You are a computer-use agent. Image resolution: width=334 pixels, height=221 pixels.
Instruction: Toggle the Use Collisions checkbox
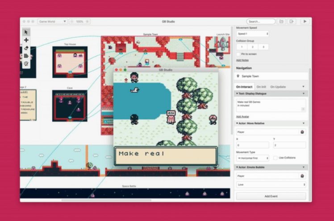pyautogui.click(x=275, y=158)
